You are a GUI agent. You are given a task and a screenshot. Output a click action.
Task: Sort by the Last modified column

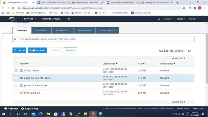point(110,64)
